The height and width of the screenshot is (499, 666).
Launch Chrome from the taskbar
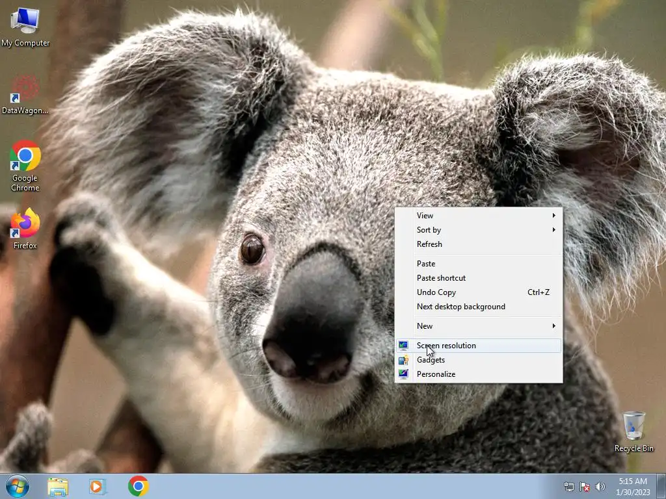coord(138,486)
